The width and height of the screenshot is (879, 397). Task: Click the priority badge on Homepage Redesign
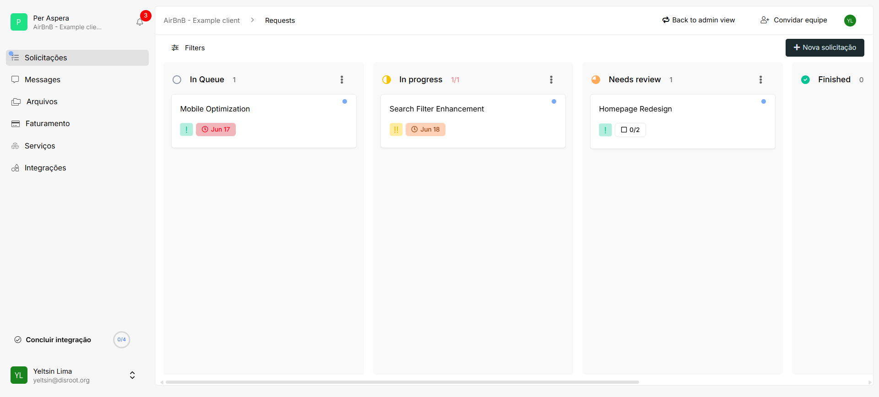click(x=605, y=130)
